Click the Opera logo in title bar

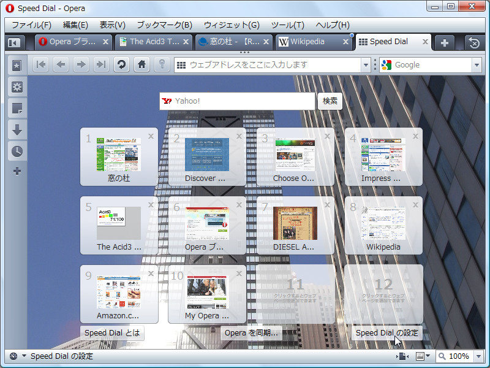10,9
